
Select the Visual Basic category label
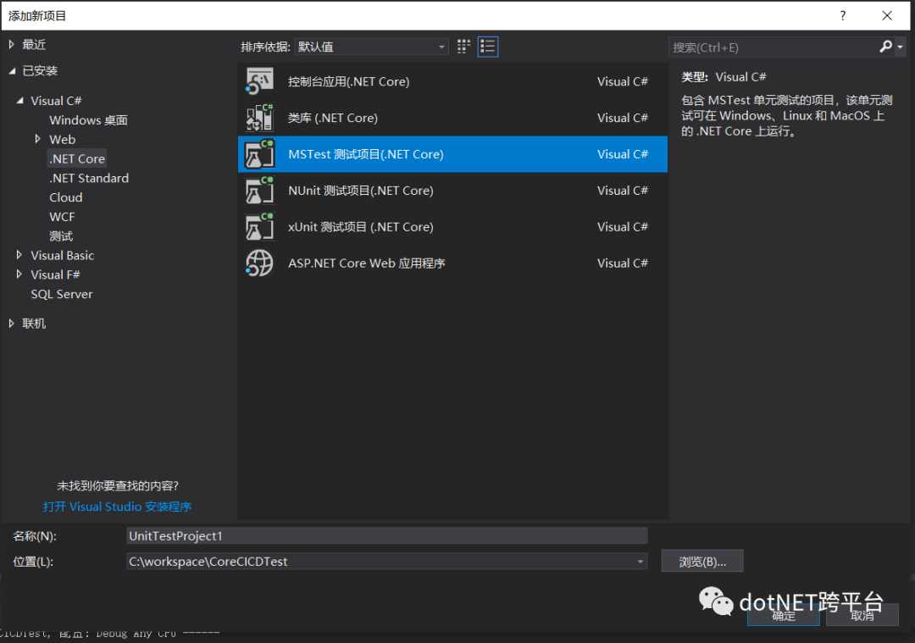pos(62,255)
